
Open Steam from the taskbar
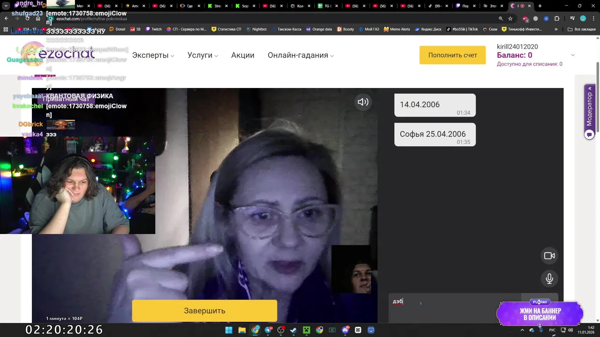[x=293, y=330]
